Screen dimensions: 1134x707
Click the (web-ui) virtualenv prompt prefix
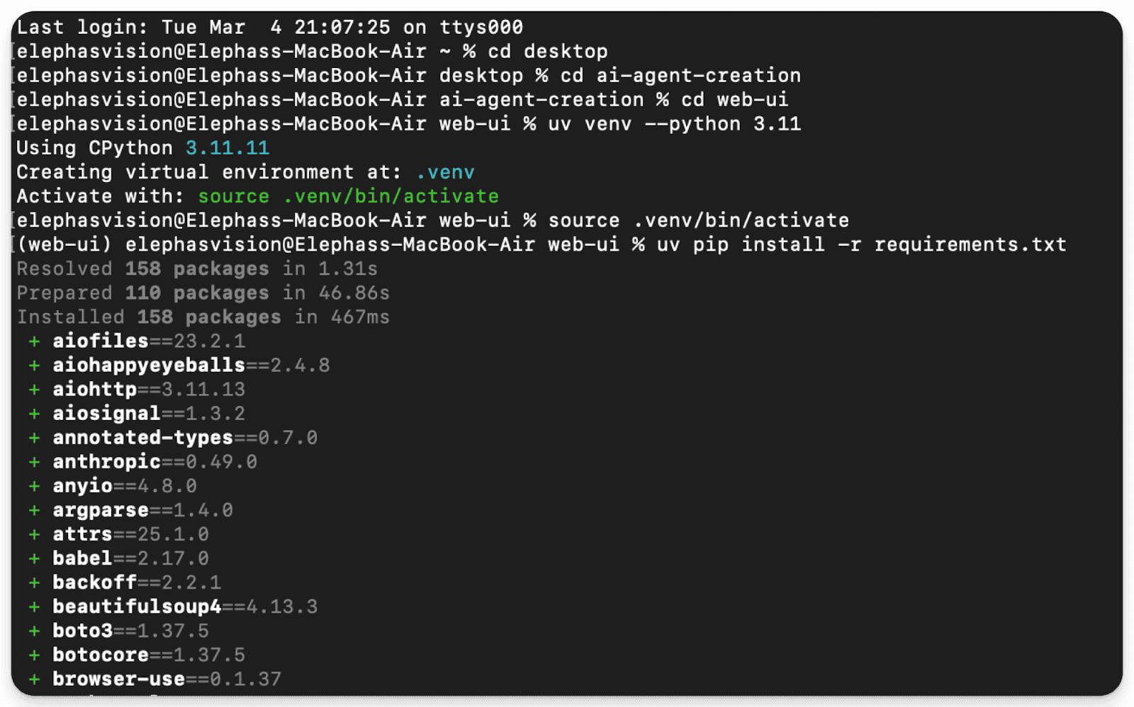[64, 244]
